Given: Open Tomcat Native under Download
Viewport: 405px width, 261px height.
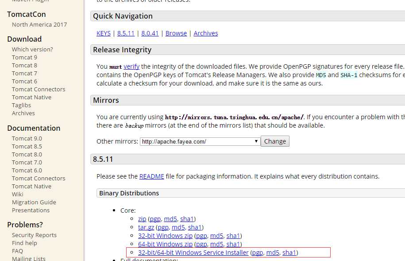Looking at the screenshot, I should pos(31,97).
